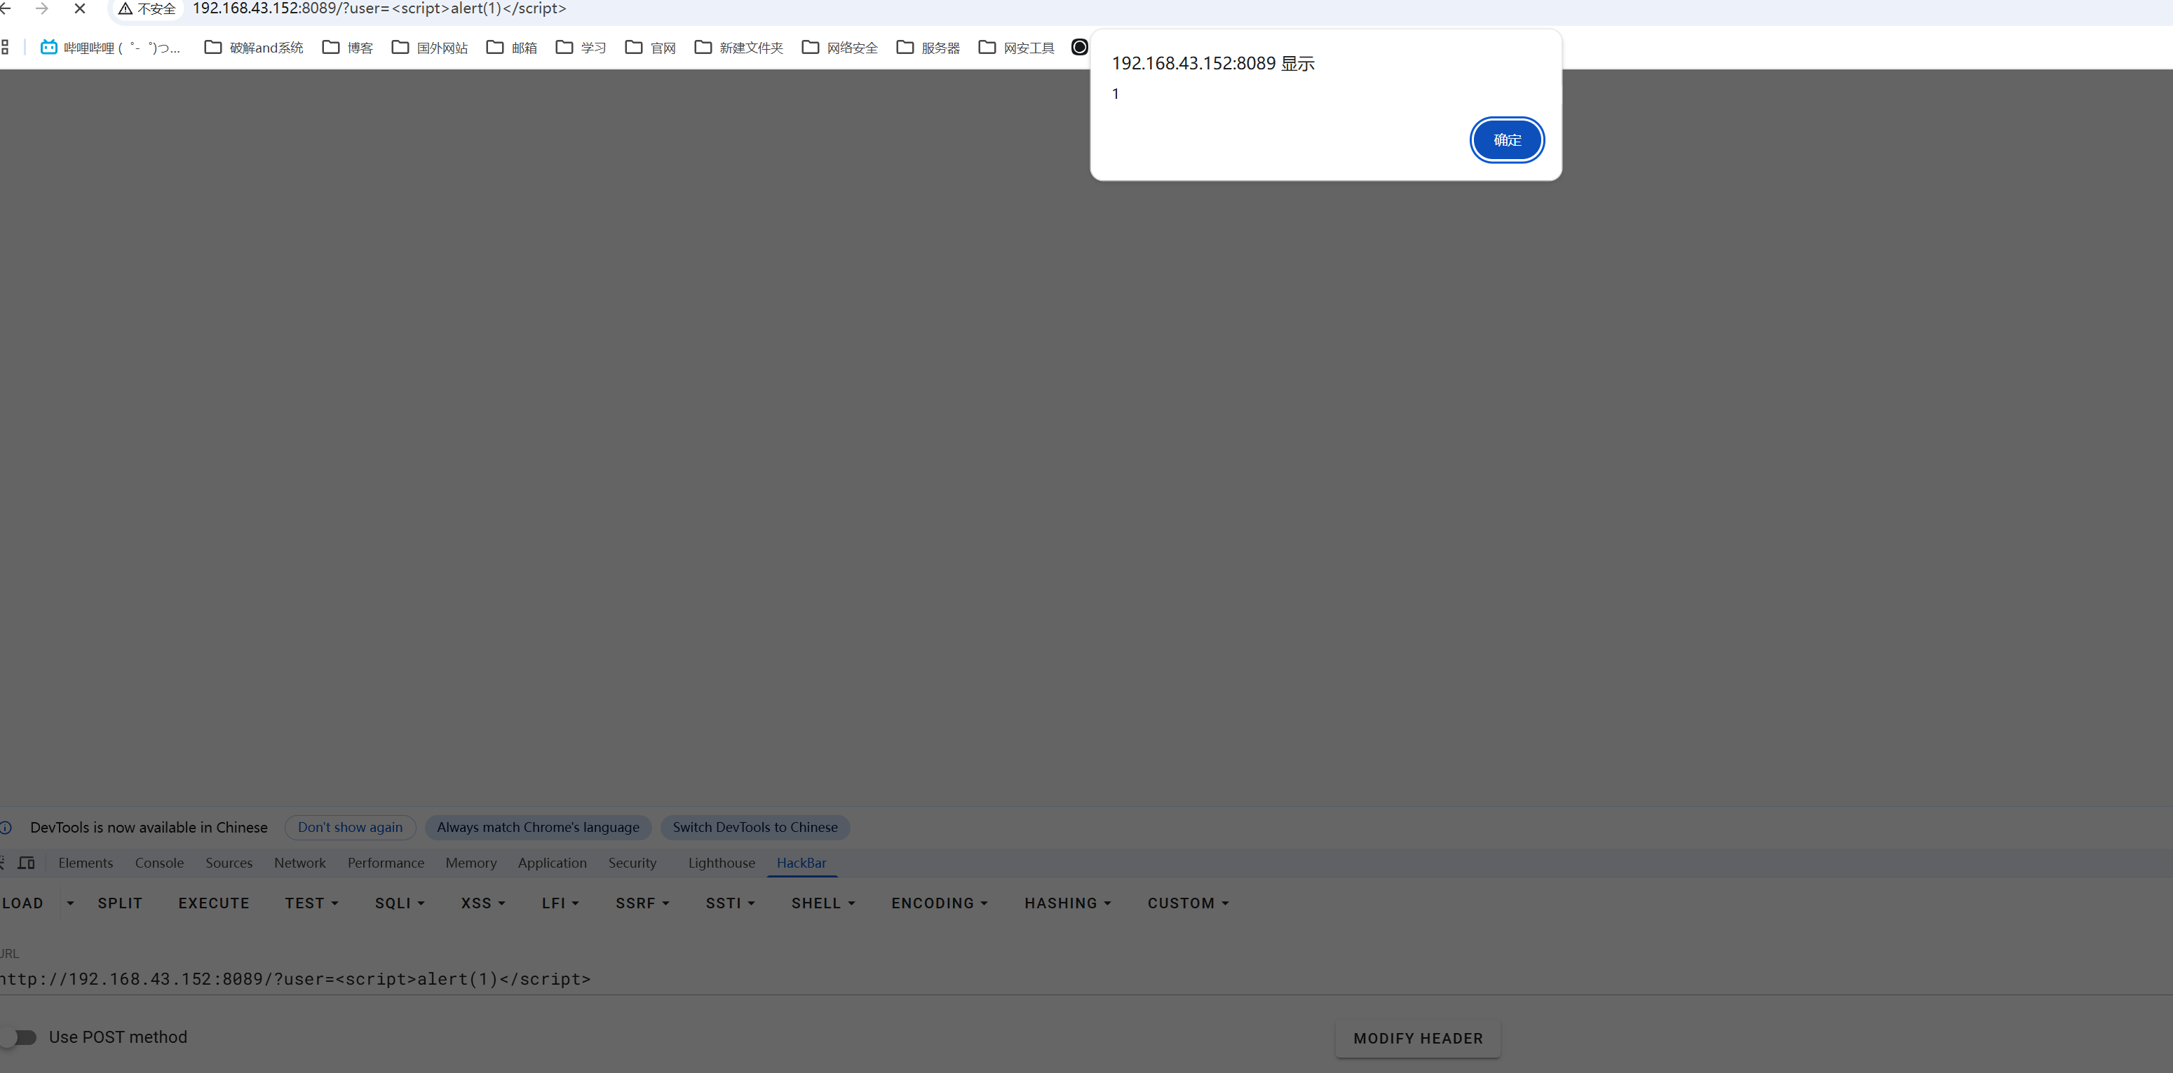Switch to the Memory tab
Image resolution: width=2173 pixels, height=1073 pixels.
471,862
